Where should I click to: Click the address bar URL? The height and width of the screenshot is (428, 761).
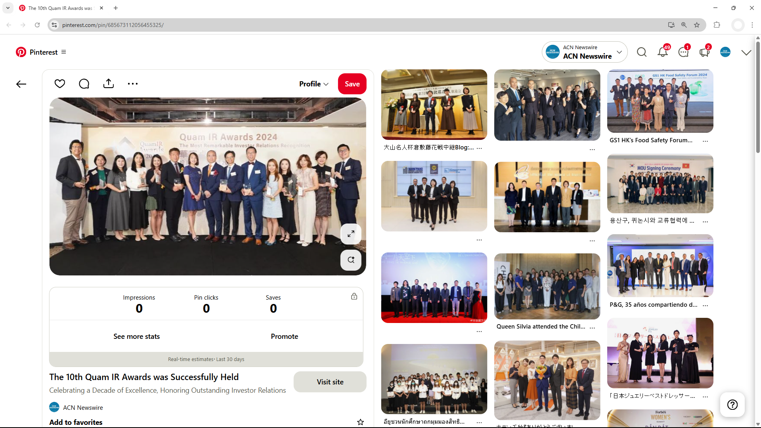tap(113, 25)
